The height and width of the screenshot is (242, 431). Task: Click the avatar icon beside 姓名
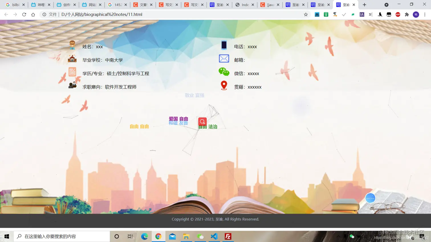(x=72, y=45)
